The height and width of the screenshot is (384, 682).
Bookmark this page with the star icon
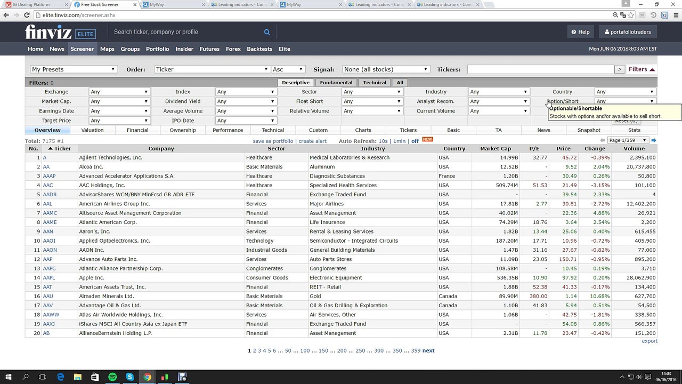click(x=631, y=15)
